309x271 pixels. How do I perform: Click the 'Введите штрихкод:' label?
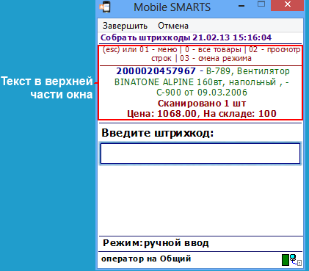pos(158,133)
